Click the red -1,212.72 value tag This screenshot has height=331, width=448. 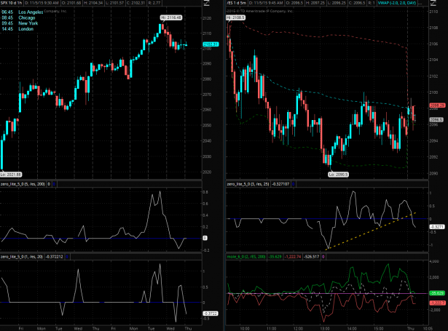click(x=437, y=301)
